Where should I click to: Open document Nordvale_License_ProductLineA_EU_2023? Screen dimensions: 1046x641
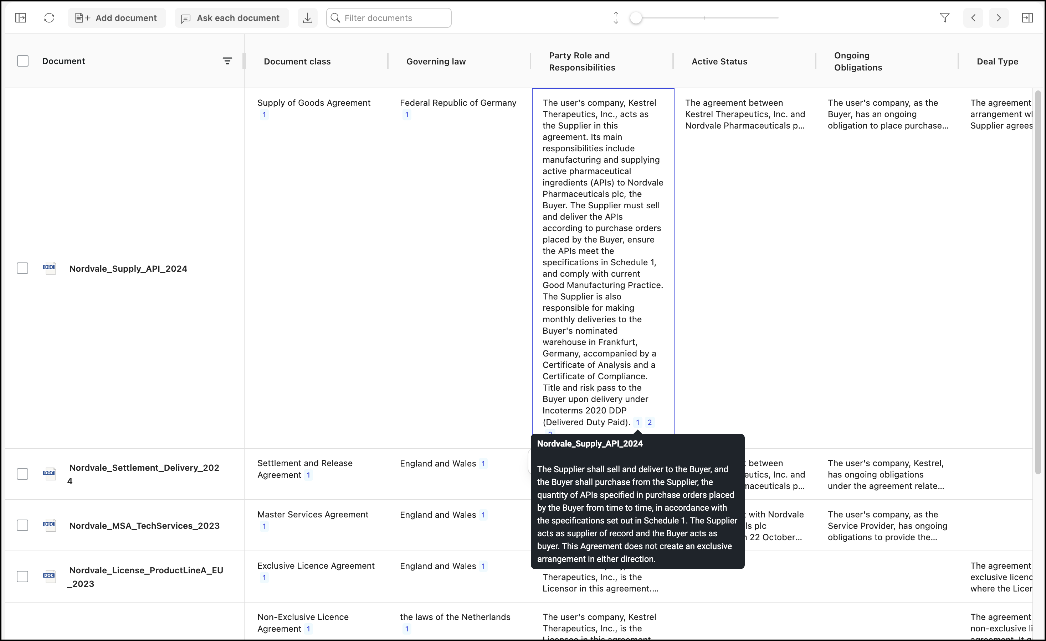[x=145, y=577]
